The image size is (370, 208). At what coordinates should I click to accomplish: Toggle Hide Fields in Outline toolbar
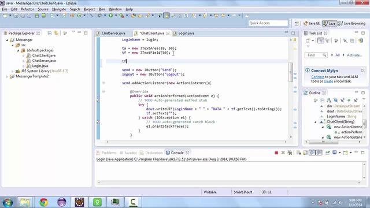click(x=335, y=101)
